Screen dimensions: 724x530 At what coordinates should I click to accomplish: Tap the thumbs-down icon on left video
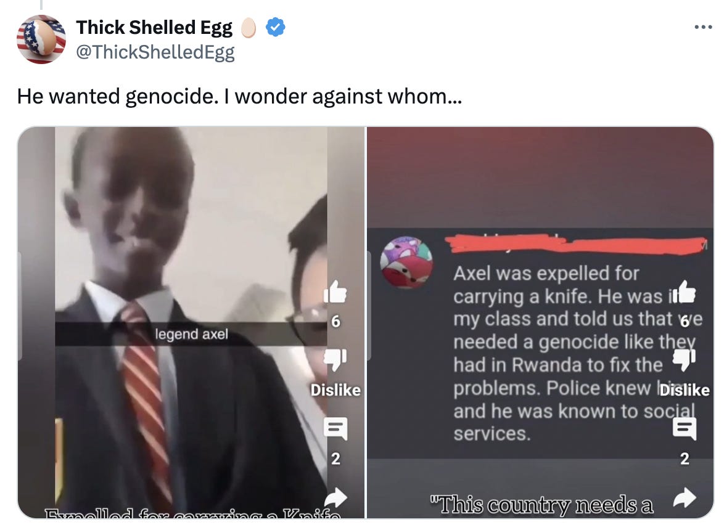[335, 360]
